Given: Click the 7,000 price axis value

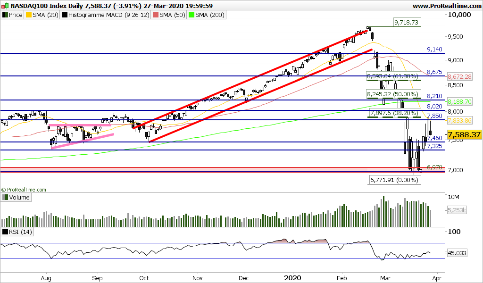Looking at the screenshot, I should 455,170.
